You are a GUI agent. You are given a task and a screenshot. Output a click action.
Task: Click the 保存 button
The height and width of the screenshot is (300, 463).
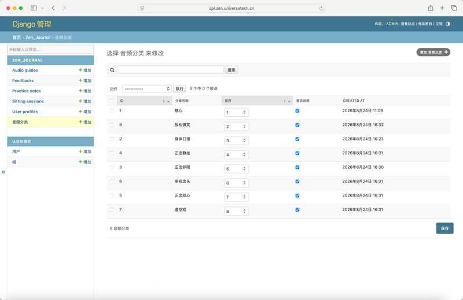(x=444, y=228)
